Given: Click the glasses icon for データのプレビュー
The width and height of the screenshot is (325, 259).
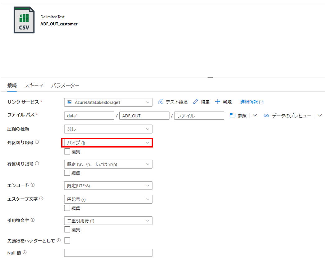Looking at the screenshot, I should pyautogui.click(x=266, y=116).
